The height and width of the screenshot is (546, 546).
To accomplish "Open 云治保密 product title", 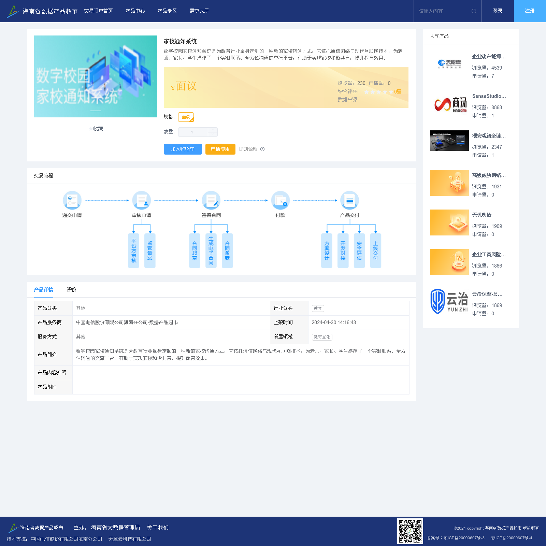I will coord(487,294).
